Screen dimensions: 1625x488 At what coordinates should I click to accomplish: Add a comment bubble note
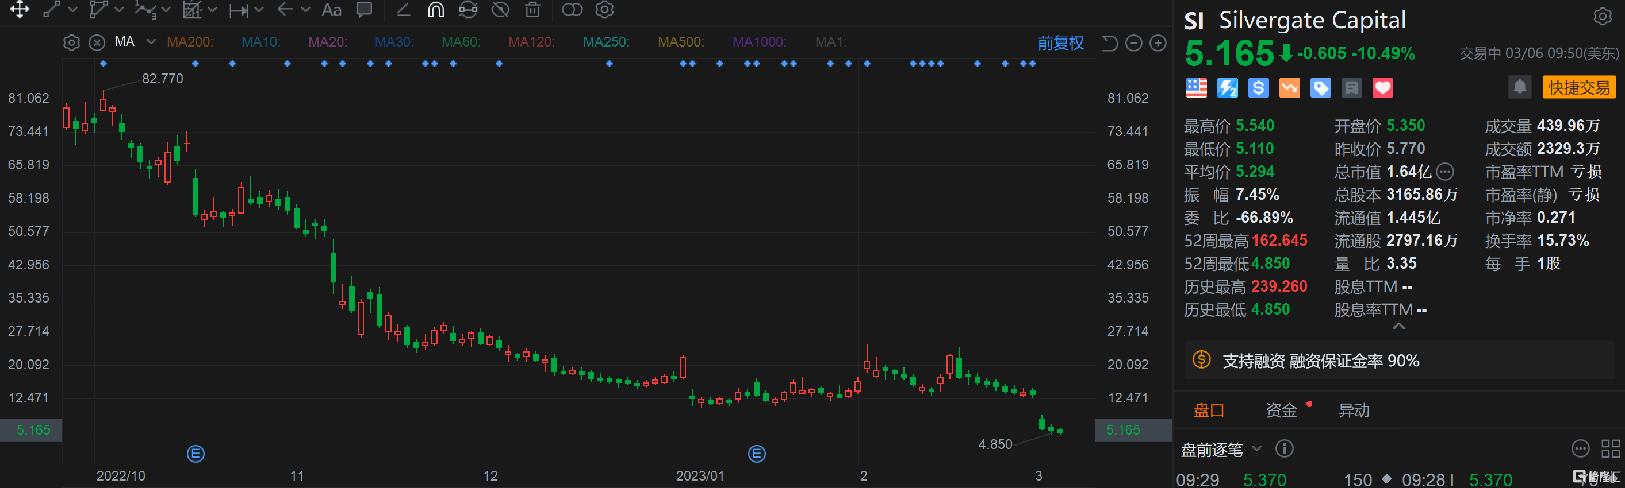click(364, 9)
